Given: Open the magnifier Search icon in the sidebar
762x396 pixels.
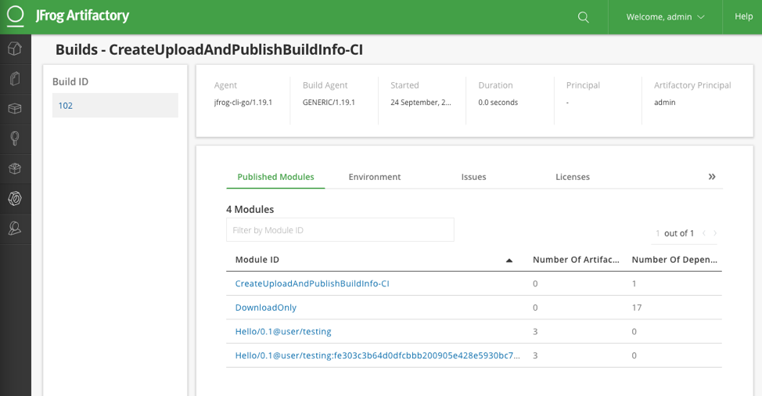Looking at the screenshot, I should coord(15,139).
